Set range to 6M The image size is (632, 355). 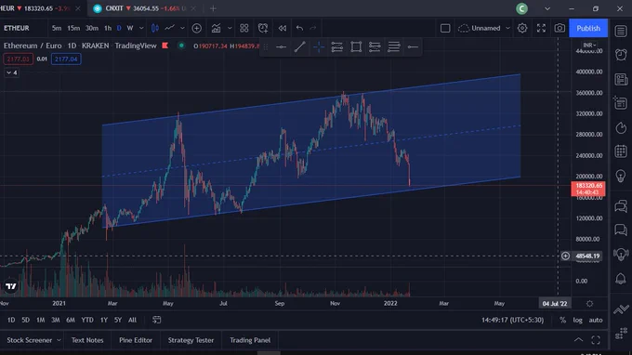click(x=70, y=320)
